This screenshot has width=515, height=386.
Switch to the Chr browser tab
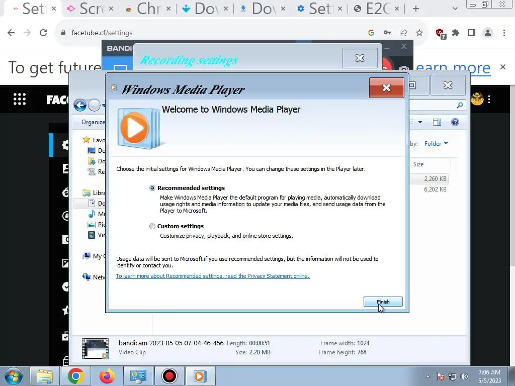(146, 9)
